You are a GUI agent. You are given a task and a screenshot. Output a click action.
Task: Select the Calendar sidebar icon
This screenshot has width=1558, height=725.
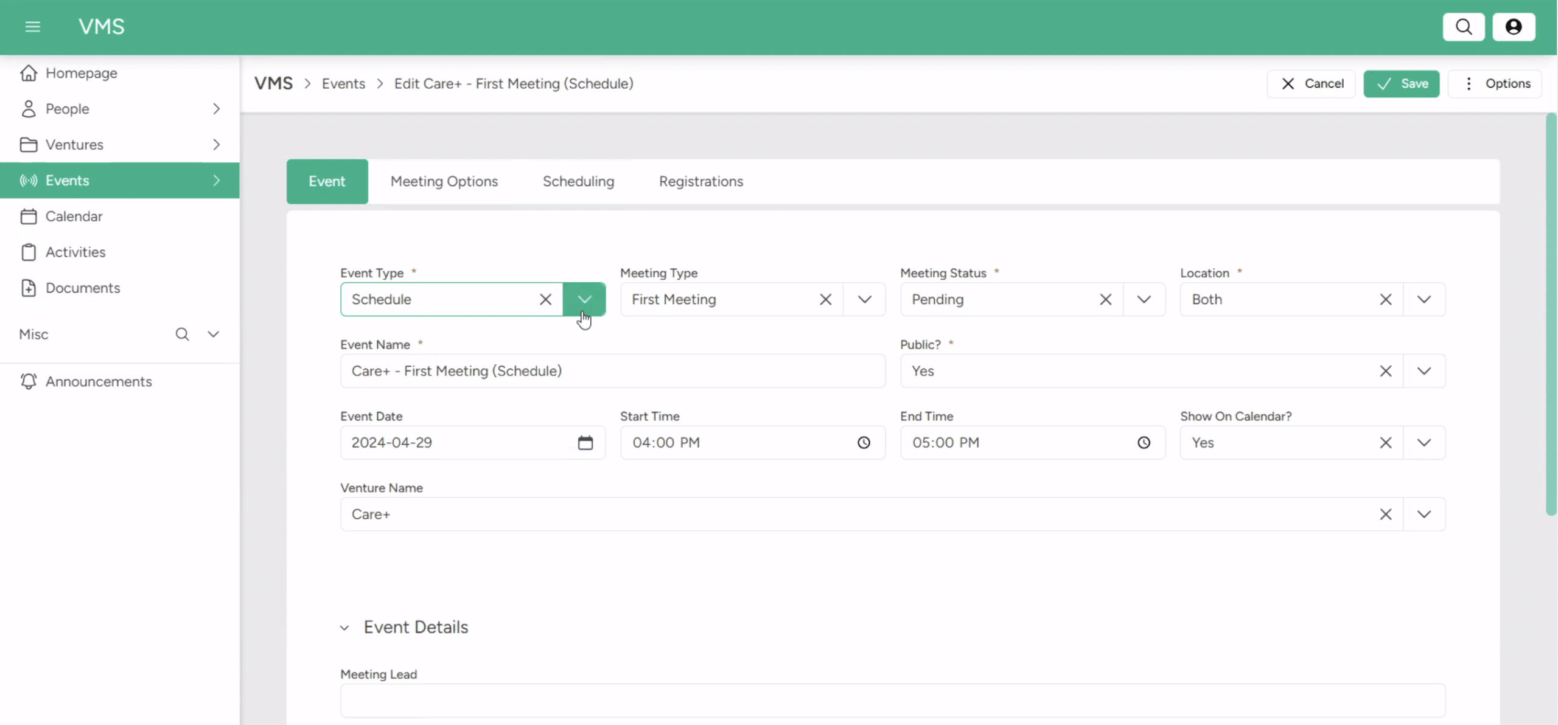[x=29, y=216]
